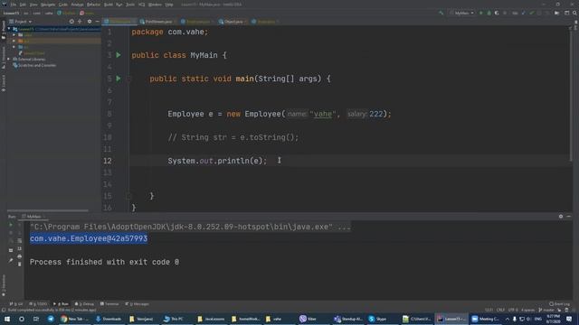Viewport: 579px width, 325px height.
Task: Expand the External Libraries node
Action: click(9, 59)
